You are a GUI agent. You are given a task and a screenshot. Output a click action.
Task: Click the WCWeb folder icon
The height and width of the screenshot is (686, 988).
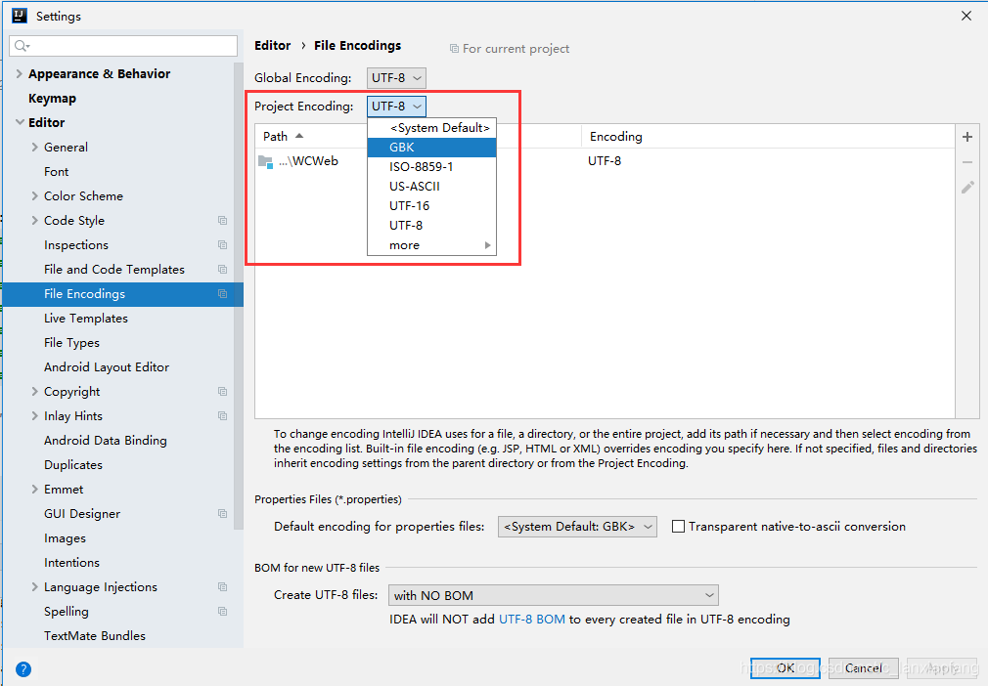coord(265,162)
